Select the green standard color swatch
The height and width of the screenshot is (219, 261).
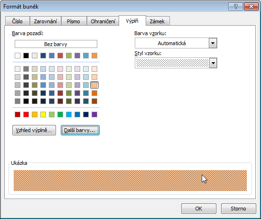[60, 114]
